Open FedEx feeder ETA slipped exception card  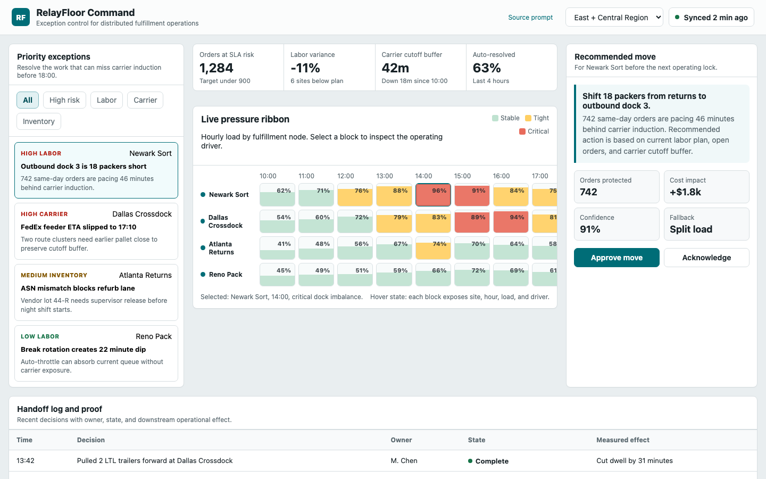(x=96, y=231)
